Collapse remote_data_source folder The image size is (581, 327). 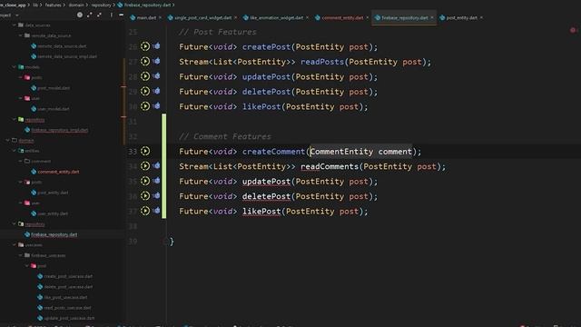[20, 35]
